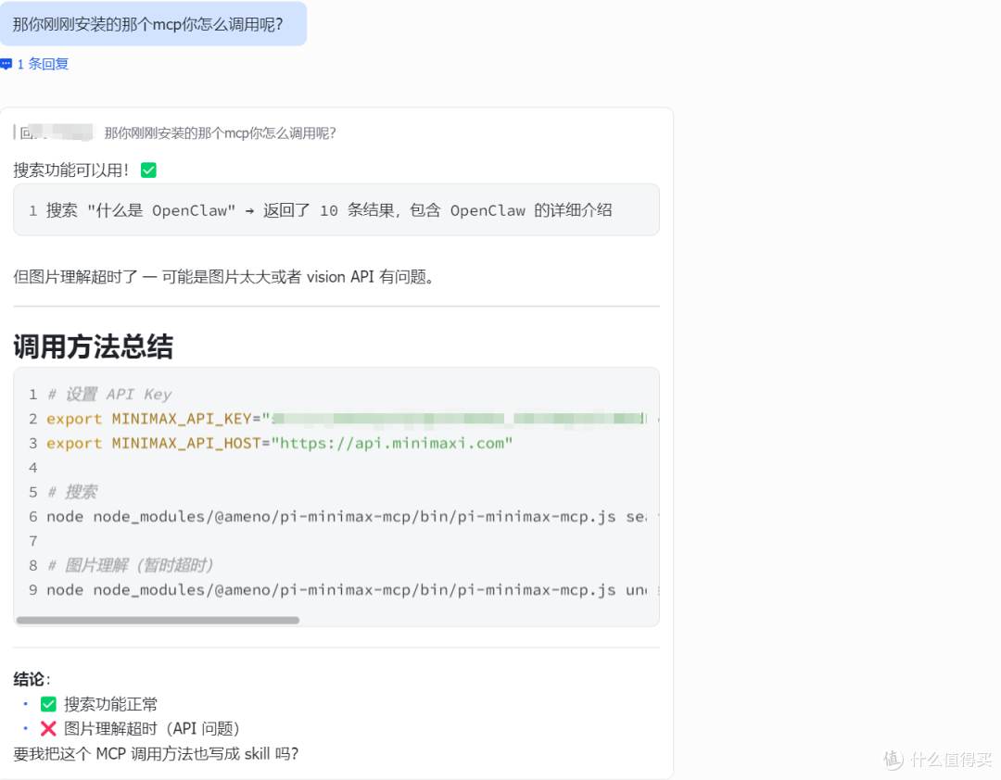Click the export MINIMAX_API_HOST code line
The height and width of the screenshot is (780, 1001).
(x=280, y=443)
